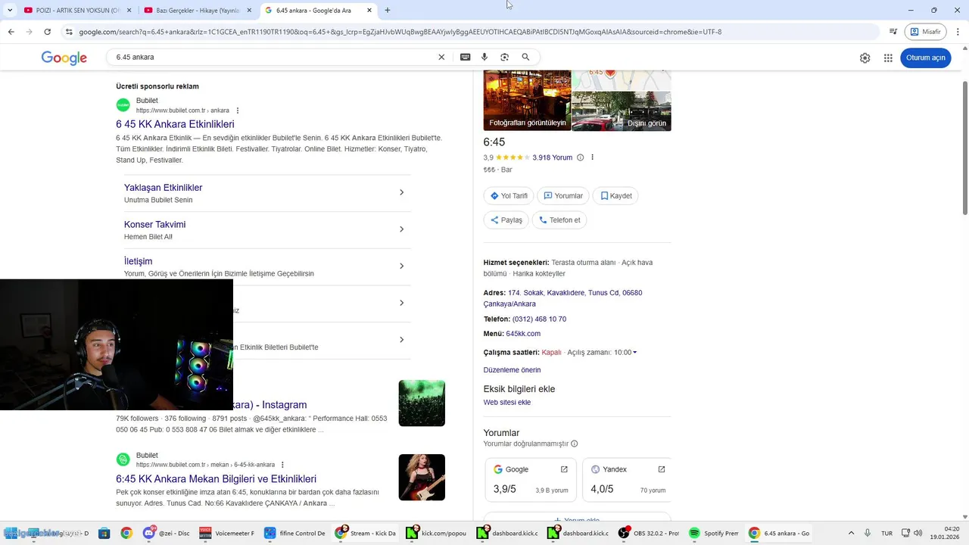View site information icon in address bar
969x545 pixels.
(x=69, y=32)
